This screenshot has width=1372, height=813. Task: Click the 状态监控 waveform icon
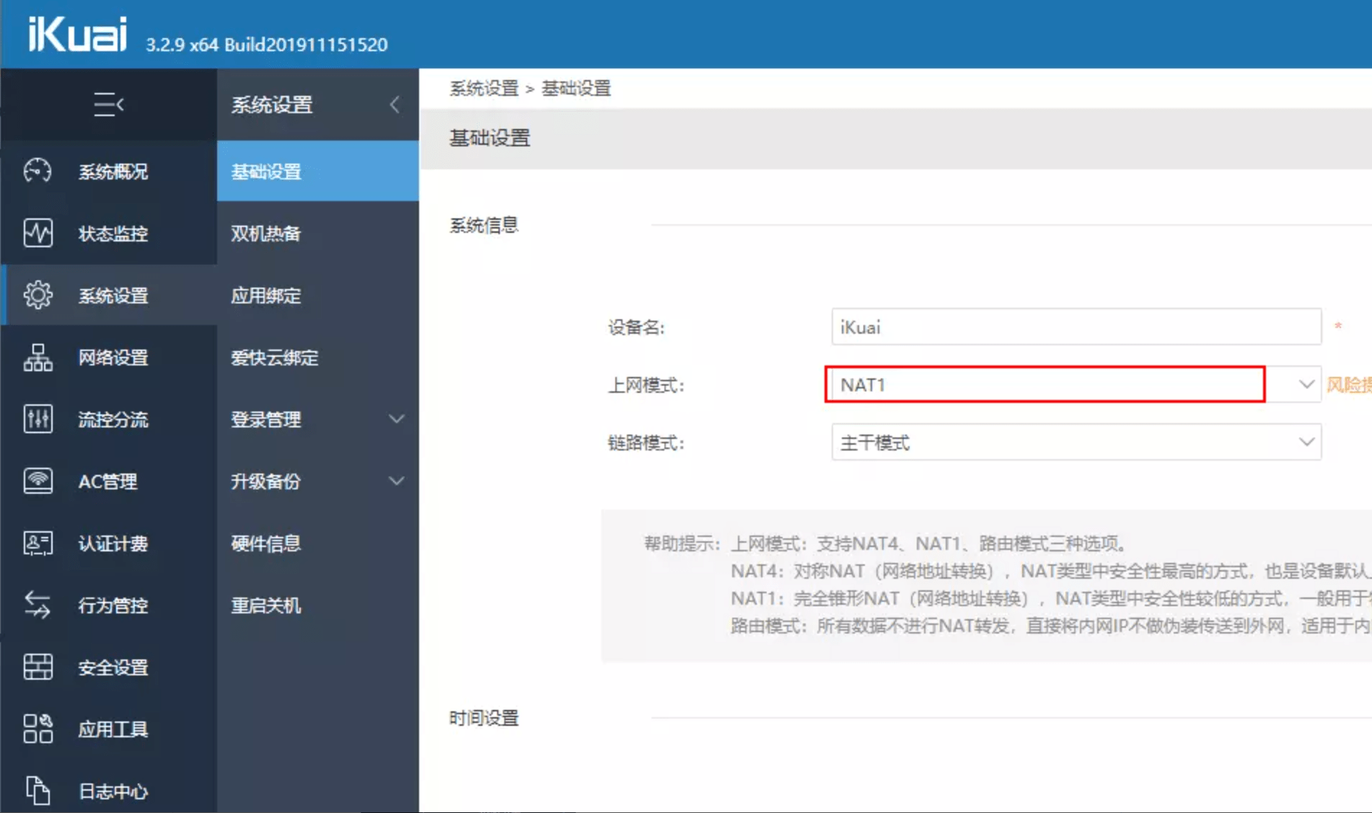38,234
